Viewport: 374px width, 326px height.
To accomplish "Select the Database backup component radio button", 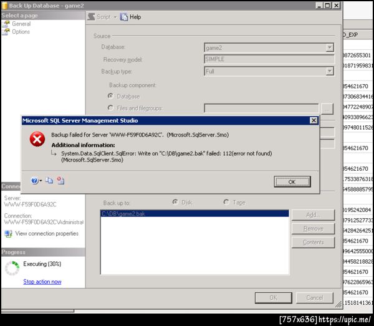I will coord(110,96).
